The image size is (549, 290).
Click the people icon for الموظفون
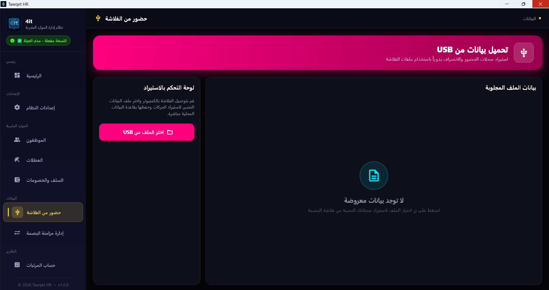point(17,140)
